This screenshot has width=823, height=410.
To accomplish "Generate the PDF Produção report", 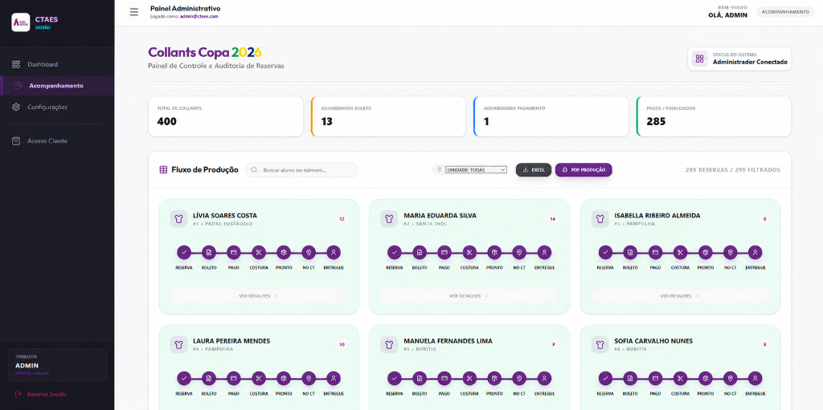I will [583, 170].
